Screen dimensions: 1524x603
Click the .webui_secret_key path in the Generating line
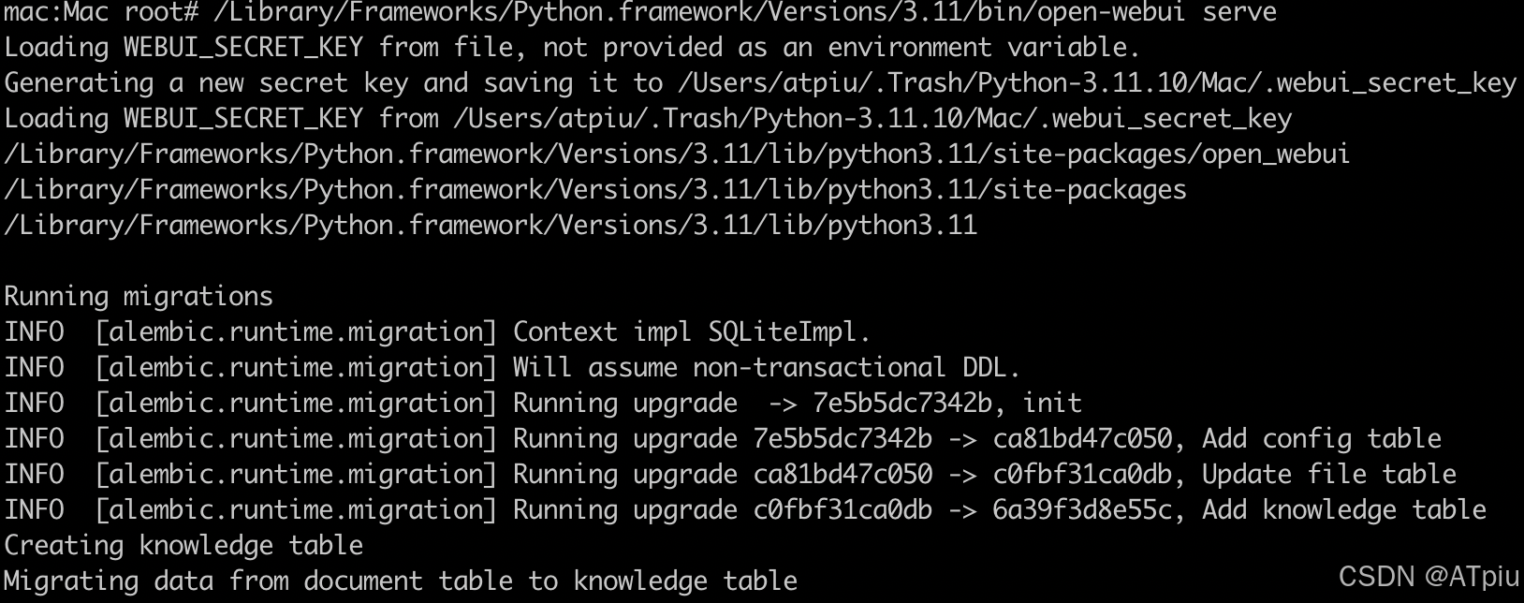coord(1097,83)
